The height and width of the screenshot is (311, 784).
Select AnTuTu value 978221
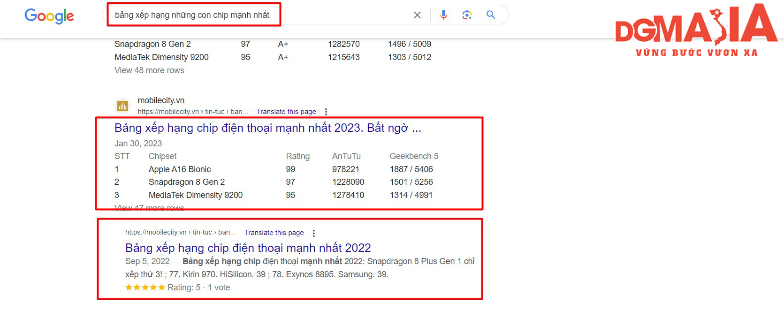point(346,169)
